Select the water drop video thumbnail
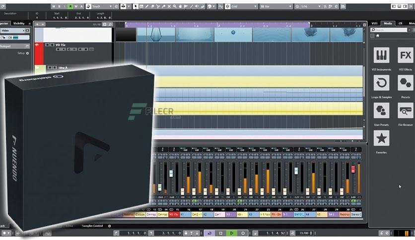Image resolution: width=415 pixels, height=240 pixels. coord(233,35)
